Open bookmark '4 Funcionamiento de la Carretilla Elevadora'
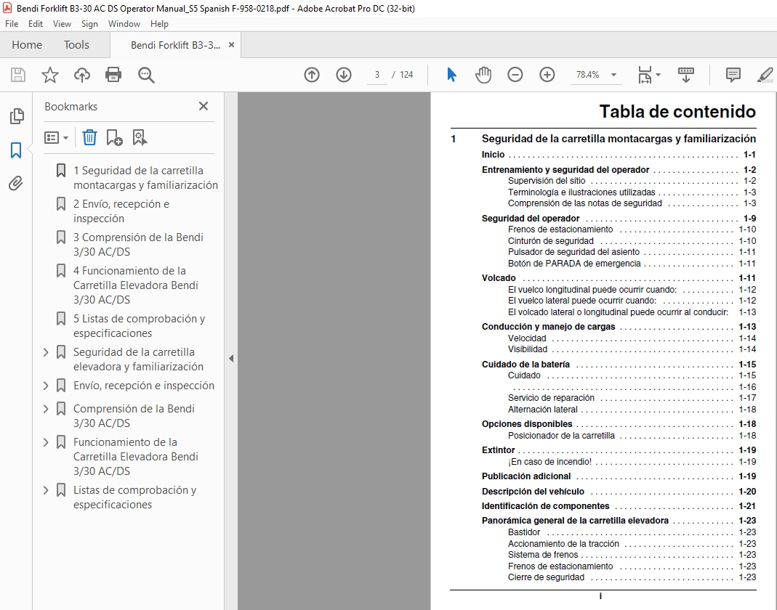Image resolution: width=777 pixels, height=610 pixels. point(136,285)
